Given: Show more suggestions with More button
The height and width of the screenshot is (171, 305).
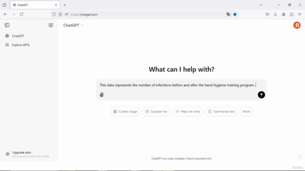Looking at the screenshot, I should tap(246, 112).
